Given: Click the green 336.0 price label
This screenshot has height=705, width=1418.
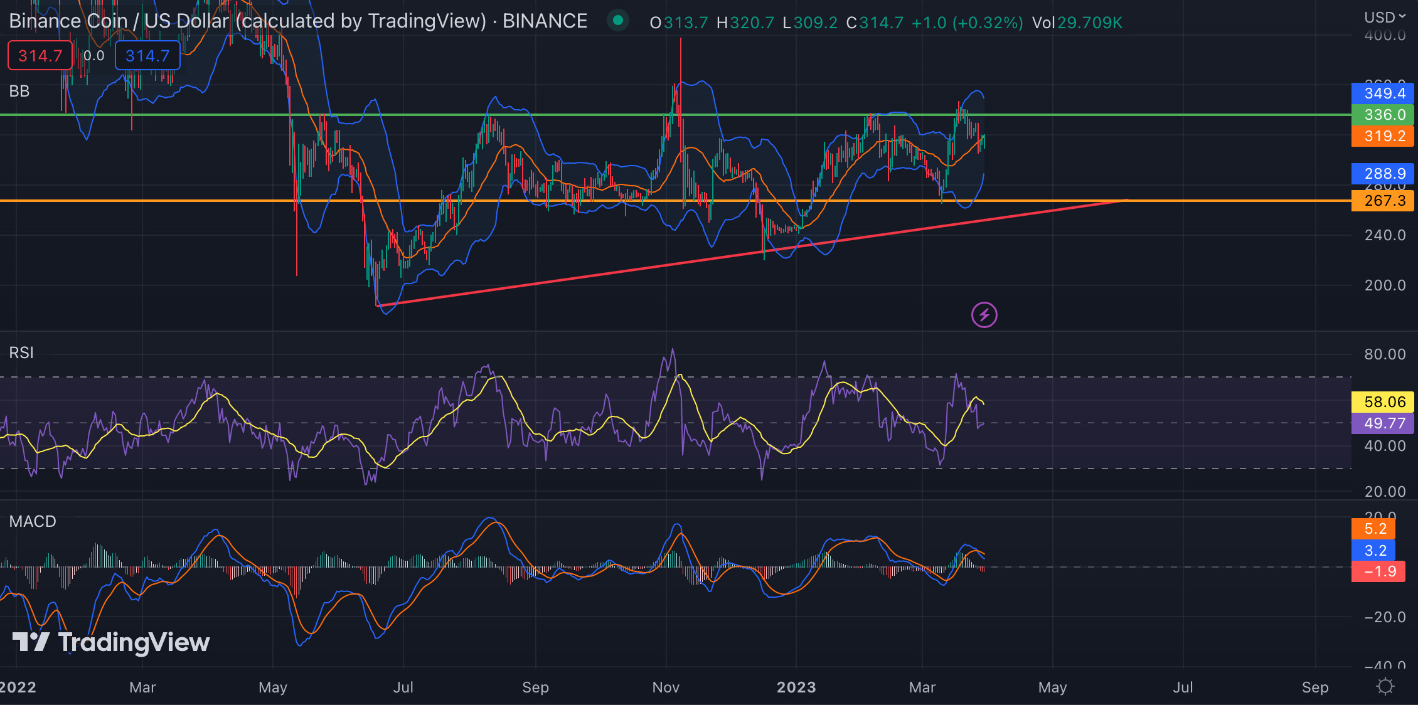Looking at the screenshot, I should click(1383, 115).
